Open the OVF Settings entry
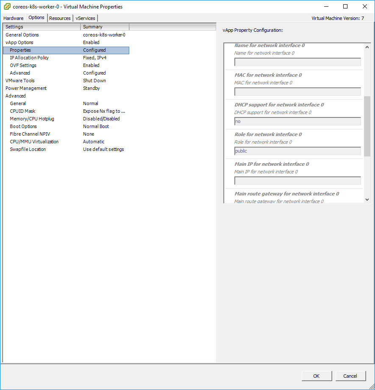The height and width of the screenshot is (390, 375). [23, 65]
